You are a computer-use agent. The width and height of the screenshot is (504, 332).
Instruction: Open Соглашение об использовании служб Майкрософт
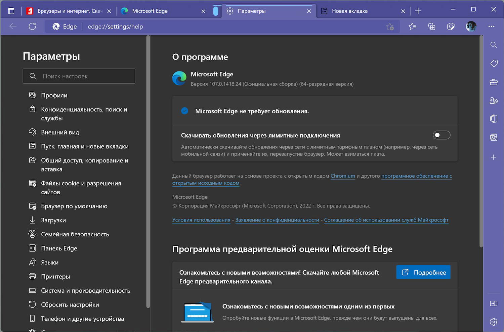click(386, 220)
